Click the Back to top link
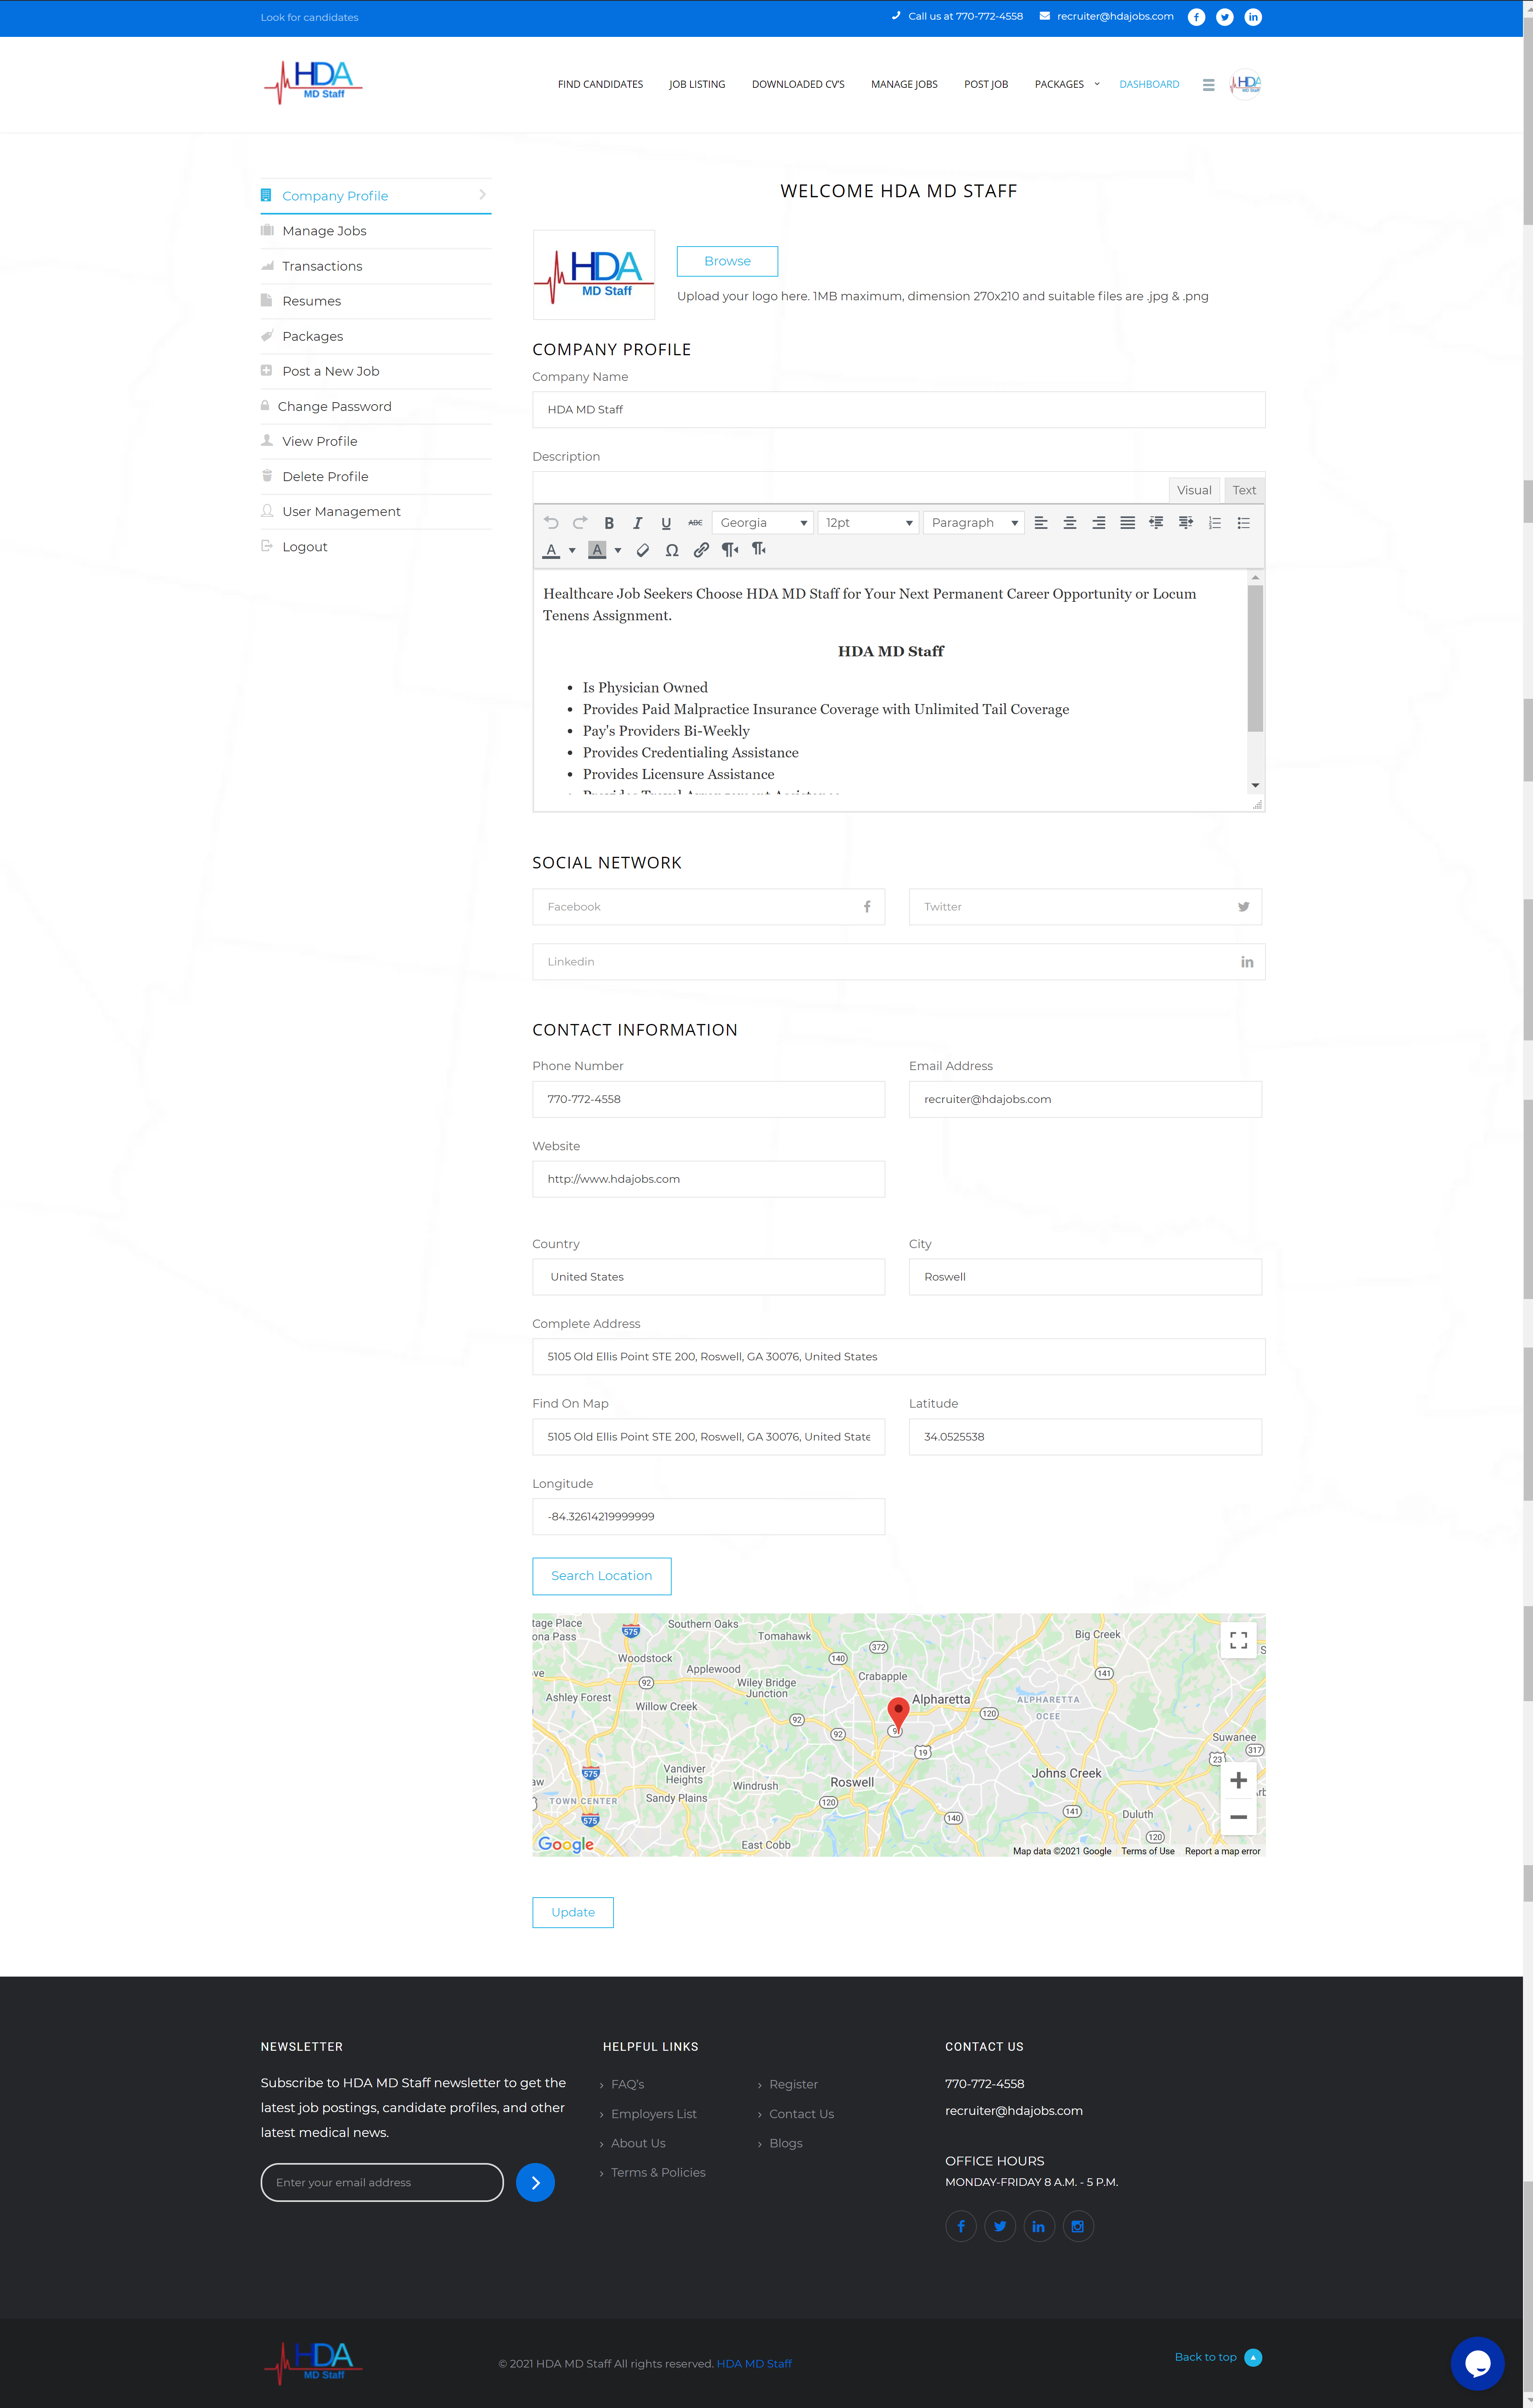This screenshot has height=2408, width=1533. tap(1217, 2357)
